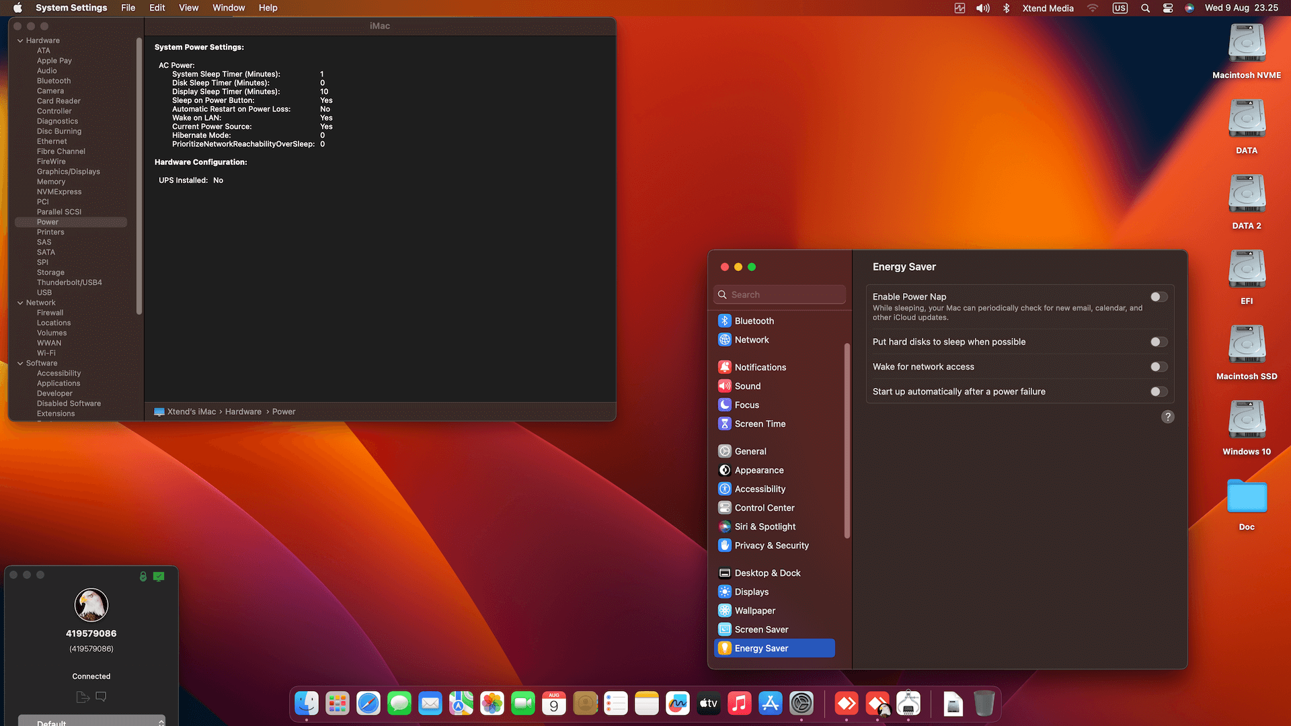Enable Start up automatically after power failure
Viewport: 1291px width, 726px height.
click(x=1159, y=392)
